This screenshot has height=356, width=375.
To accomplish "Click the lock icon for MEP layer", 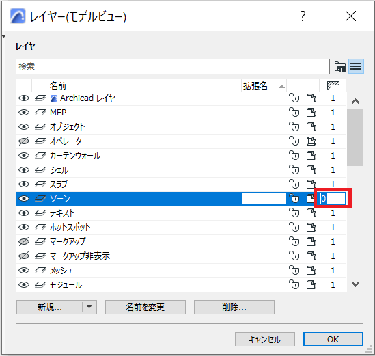I will [x=294, y=112].
